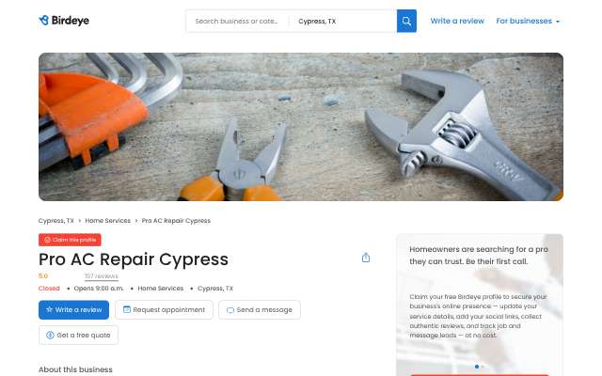Go to Cypress, TX breadcrumb

(x=56, y=221)
